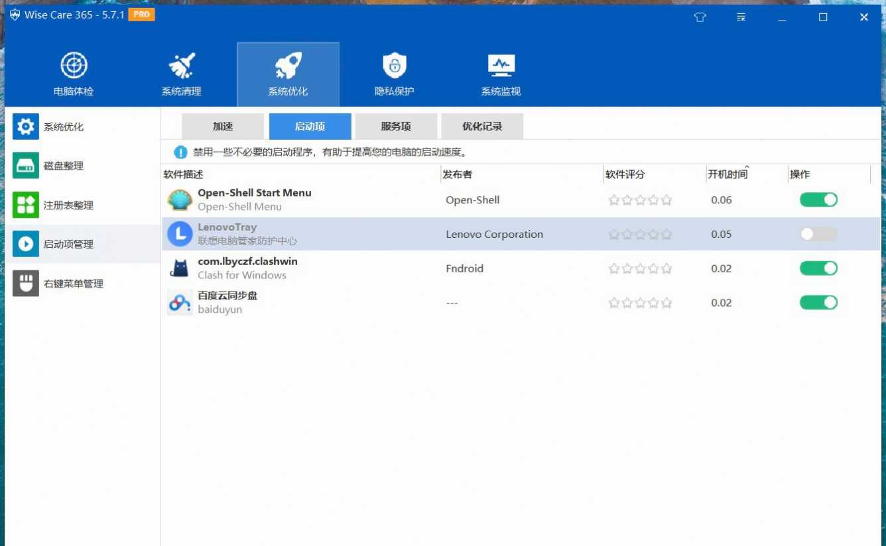Open the skin (shirt) icon in title bar
Screen dimensions: 886x546
click(700, 18)
